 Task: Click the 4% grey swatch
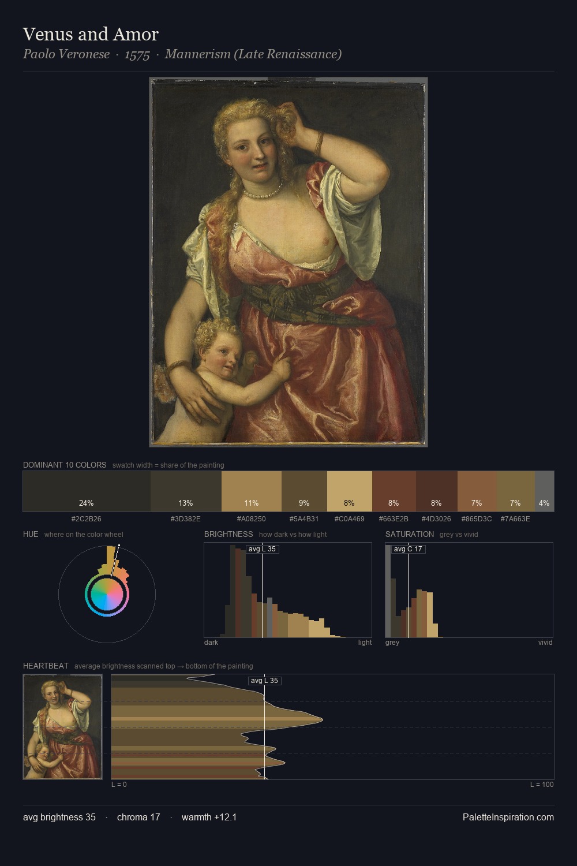click(544, 491)
